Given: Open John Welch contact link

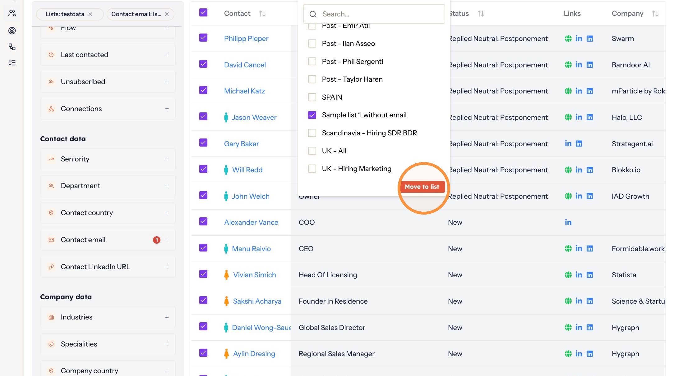Looking at the screenshot, I should [x=251, y=196].
